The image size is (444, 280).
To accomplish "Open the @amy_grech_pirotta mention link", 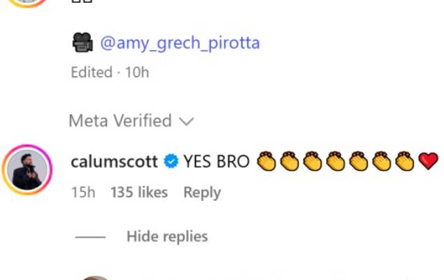I will pos(180,43).
